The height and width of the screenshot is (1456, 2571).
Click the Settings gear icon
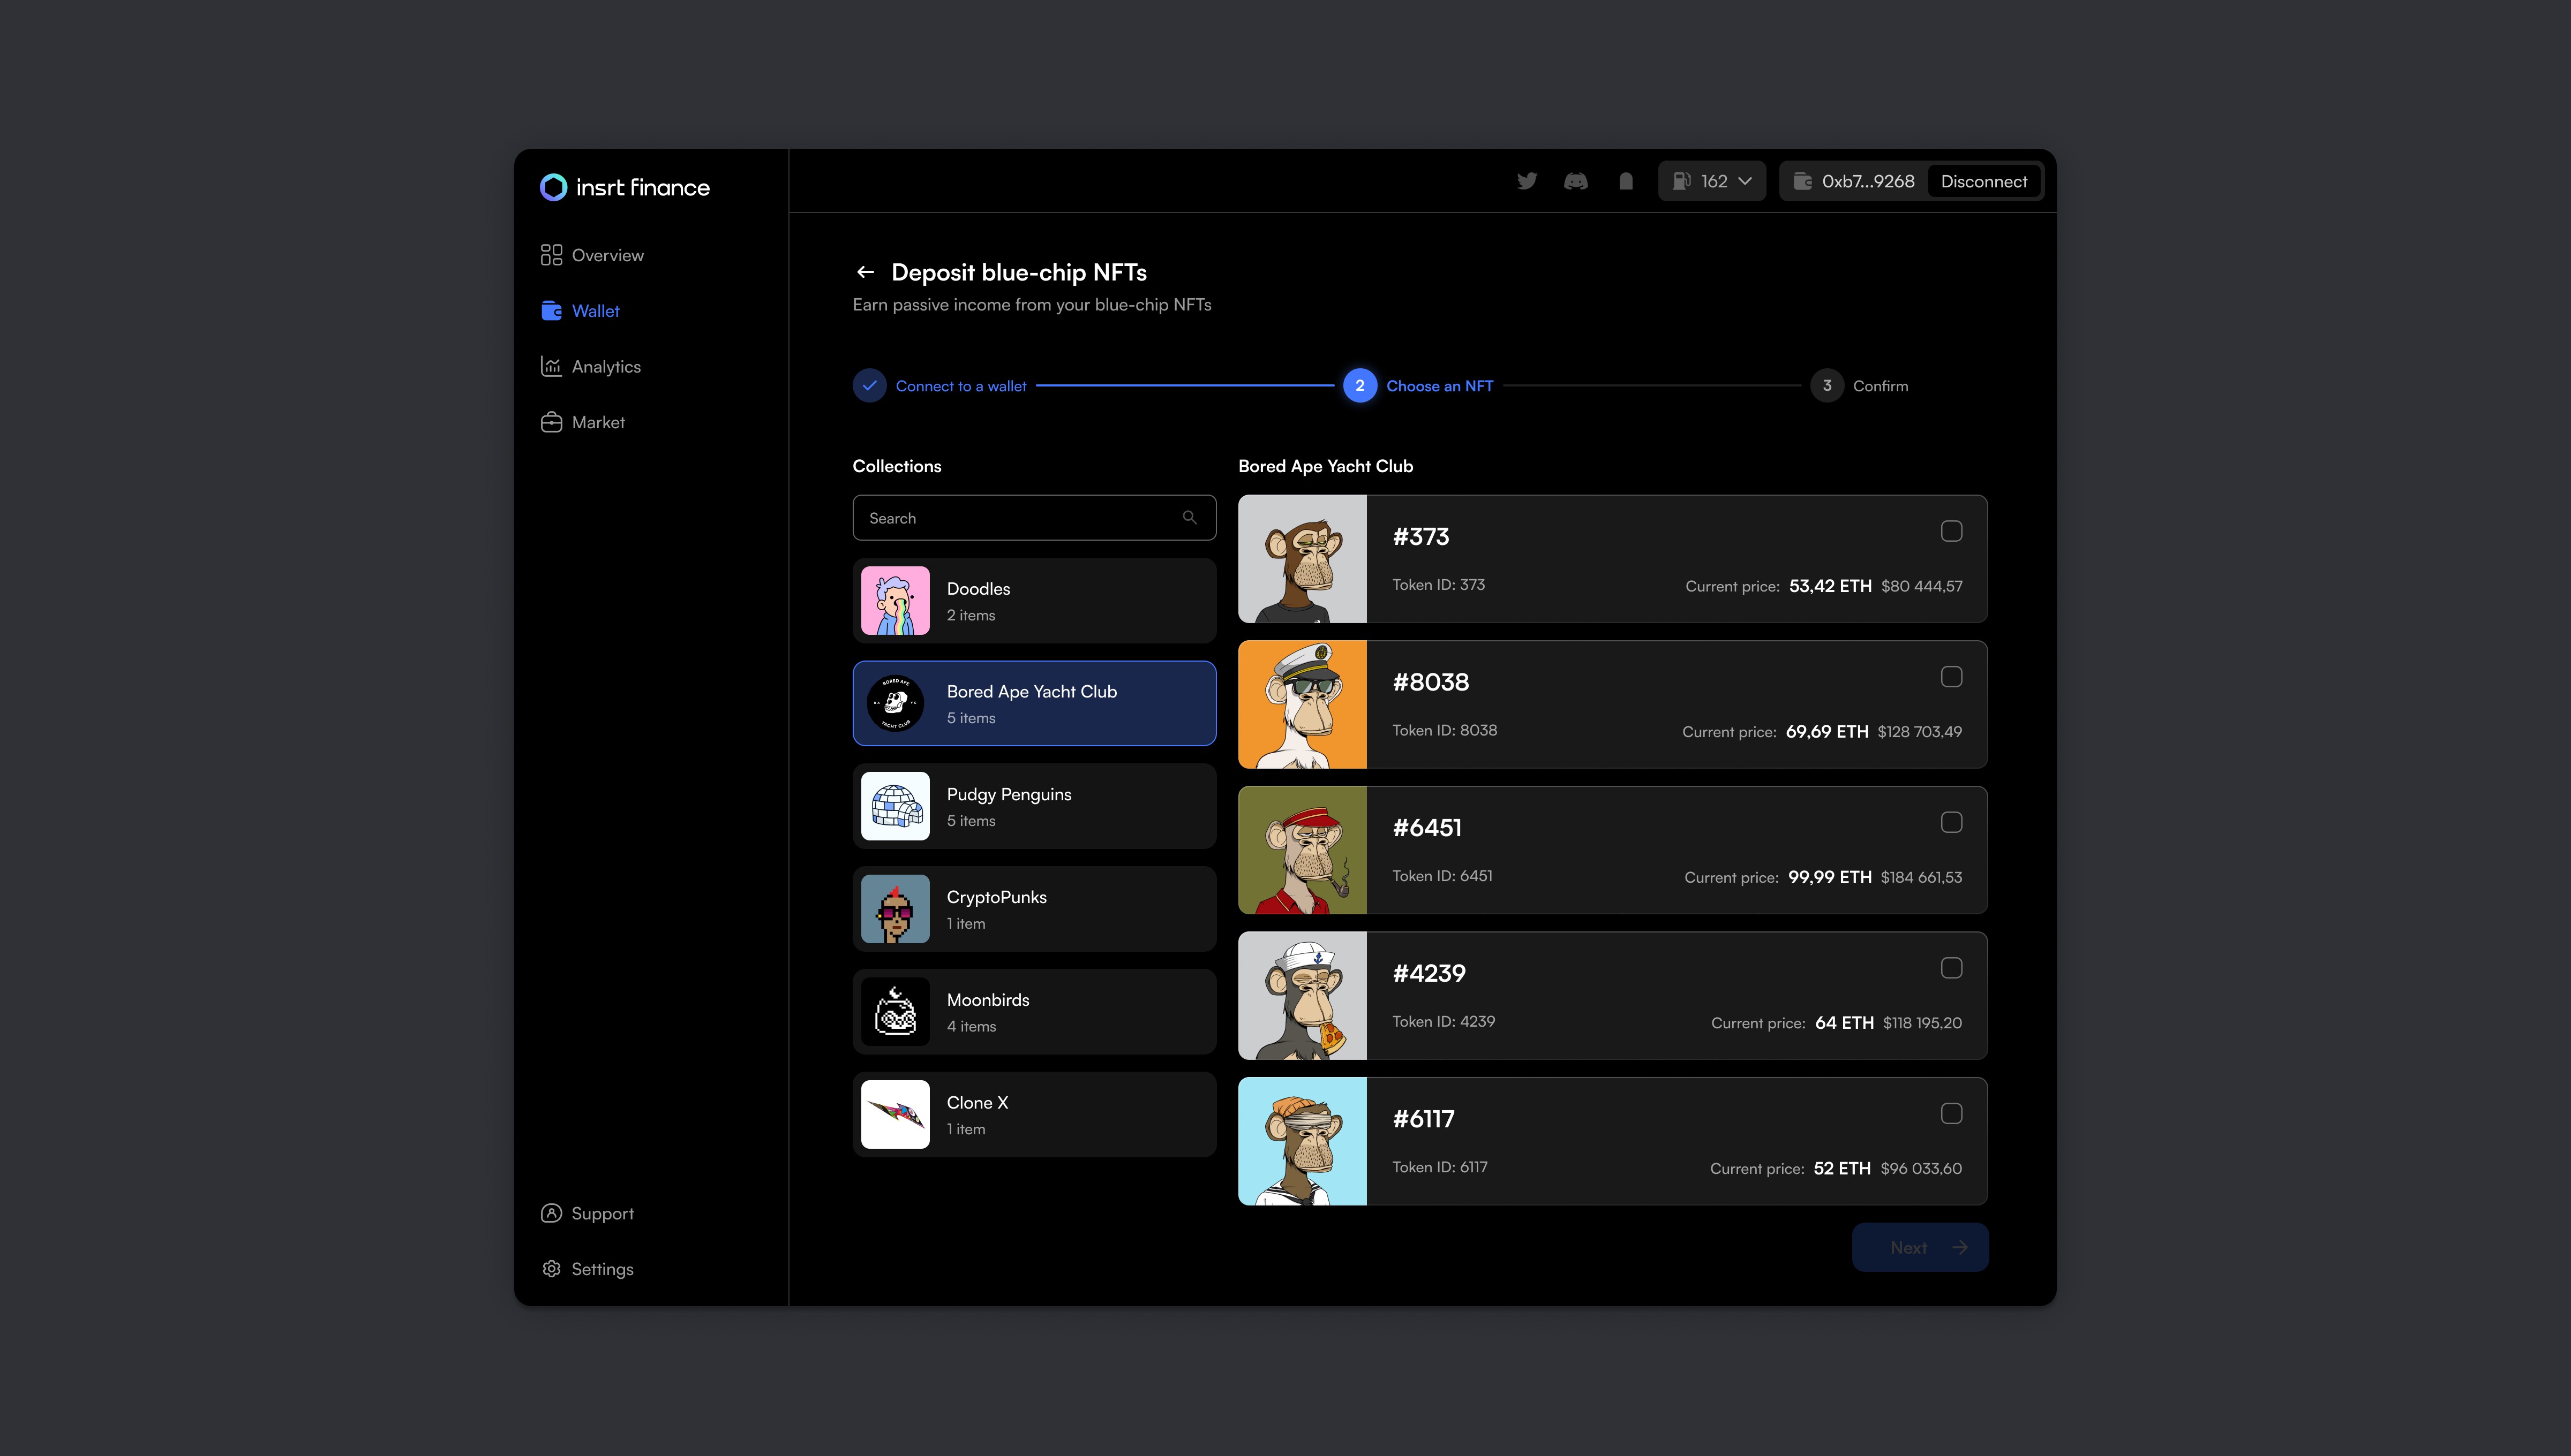(x=551, y=1269)
